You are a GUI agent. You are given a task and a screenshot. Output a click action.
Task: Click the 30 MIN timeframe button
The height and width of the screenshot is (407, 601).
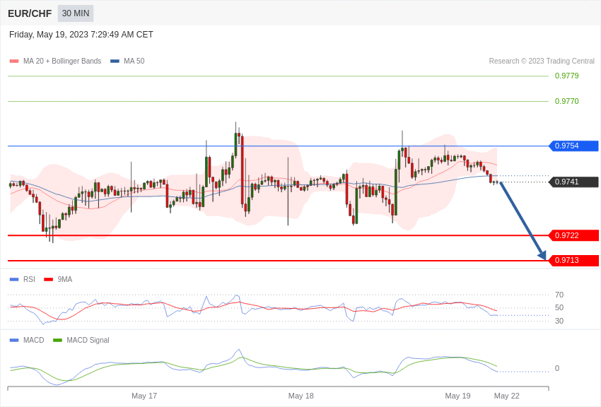pyautogui.click(x=76, y=13)
